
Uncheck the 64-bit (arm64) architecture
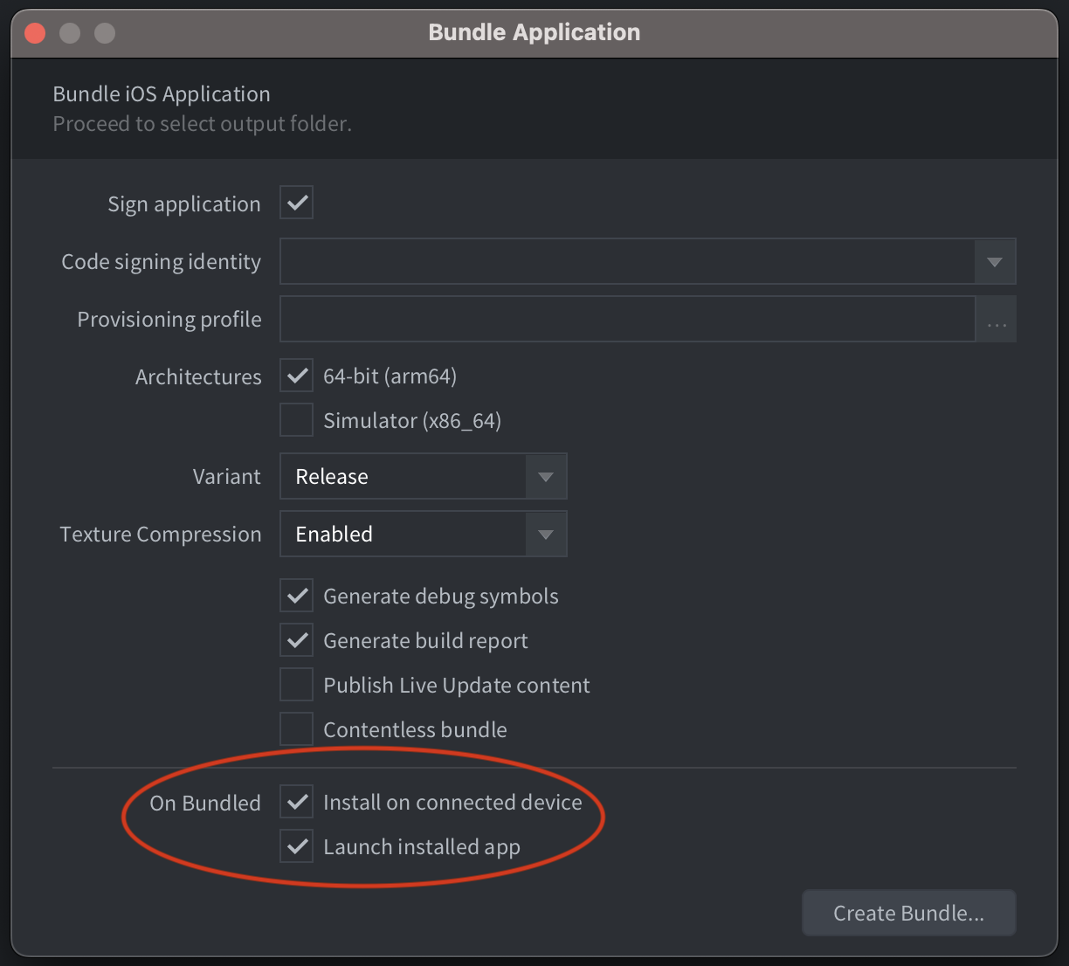[x=296, y=376]
